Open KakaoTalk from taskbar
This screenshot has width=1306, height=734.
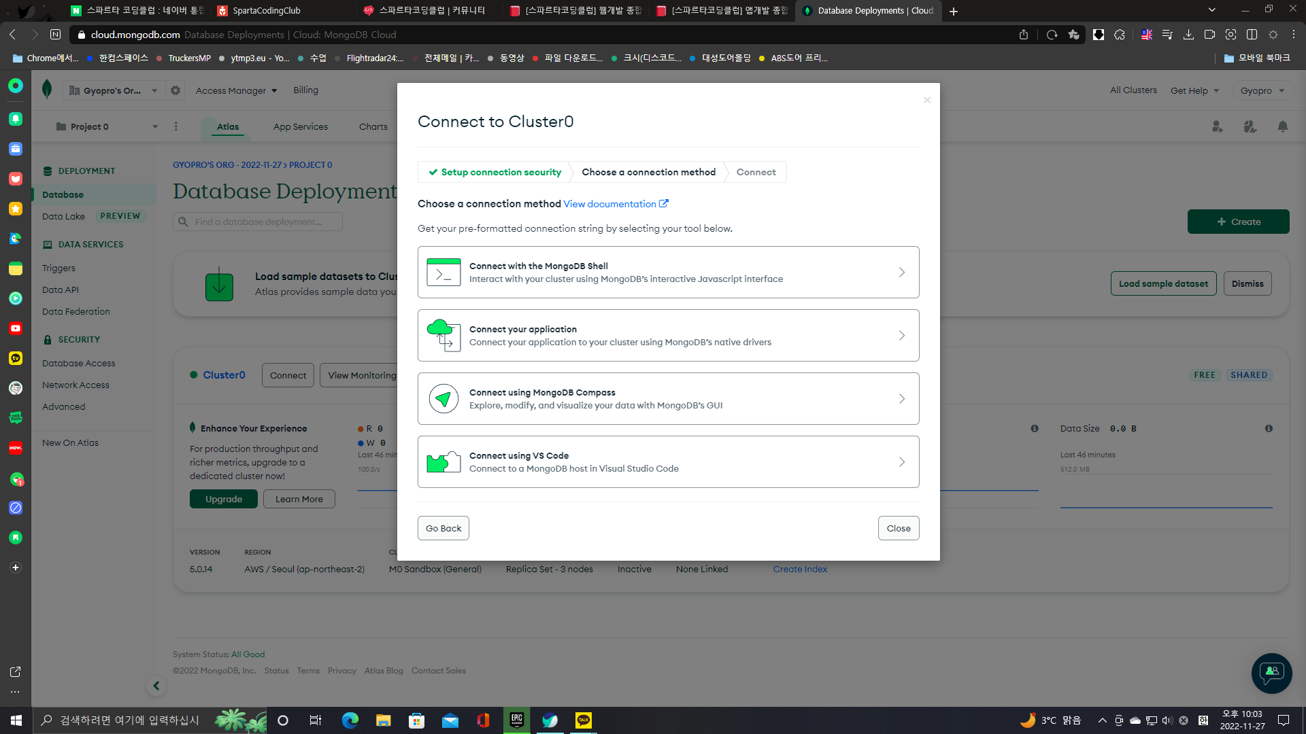(584, 720)
